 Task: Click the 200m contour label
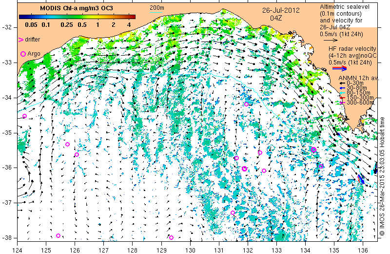coord(156,8)
